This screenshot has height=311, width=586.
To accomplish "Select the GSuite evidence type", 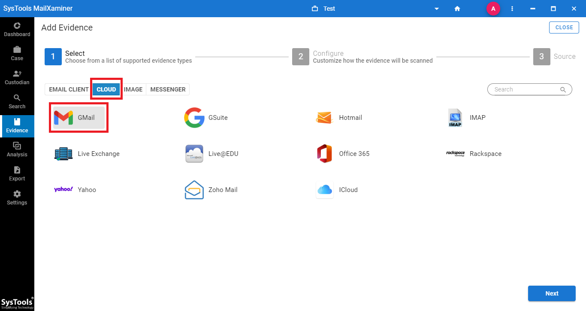I will pos(206,118).
